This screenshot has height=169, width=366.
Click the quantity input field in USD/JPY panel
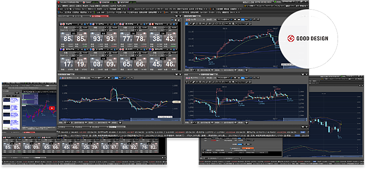click(x=72, y=27)
